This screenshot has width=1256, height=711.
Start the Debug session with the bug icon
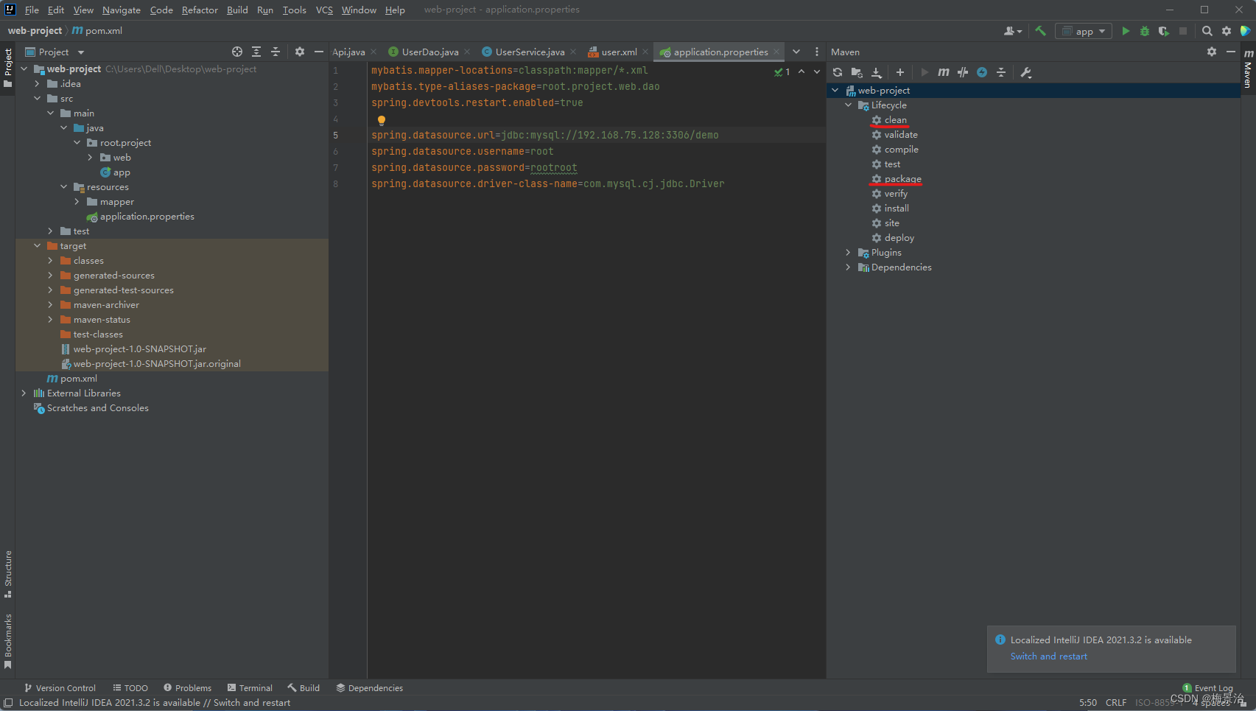[x=1144, y=31]
